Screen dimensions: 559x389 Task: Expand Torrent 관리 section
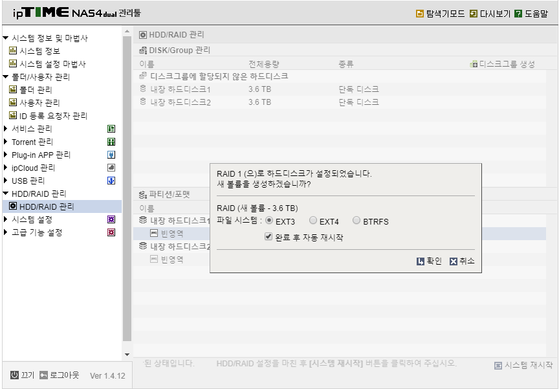pos(5,142)
